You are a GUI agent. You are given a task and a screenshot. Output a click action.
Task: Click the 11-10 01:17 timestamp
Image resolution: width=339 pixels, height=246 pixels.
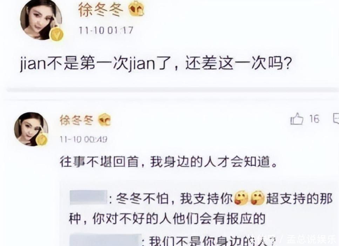point(106,30)
